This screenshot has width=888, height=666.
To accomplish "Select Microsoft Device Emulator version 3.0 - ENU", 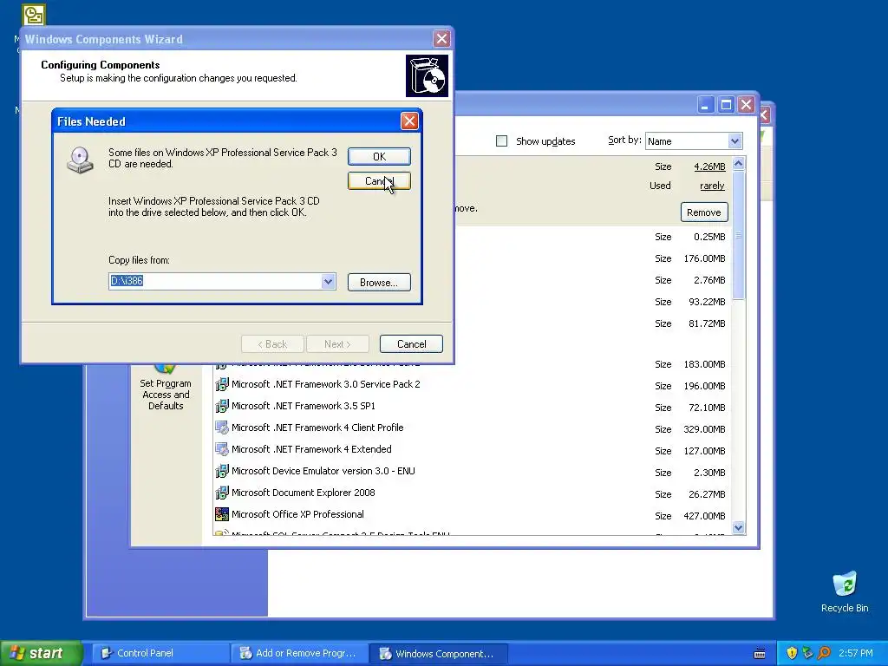I will click(323, 471).
